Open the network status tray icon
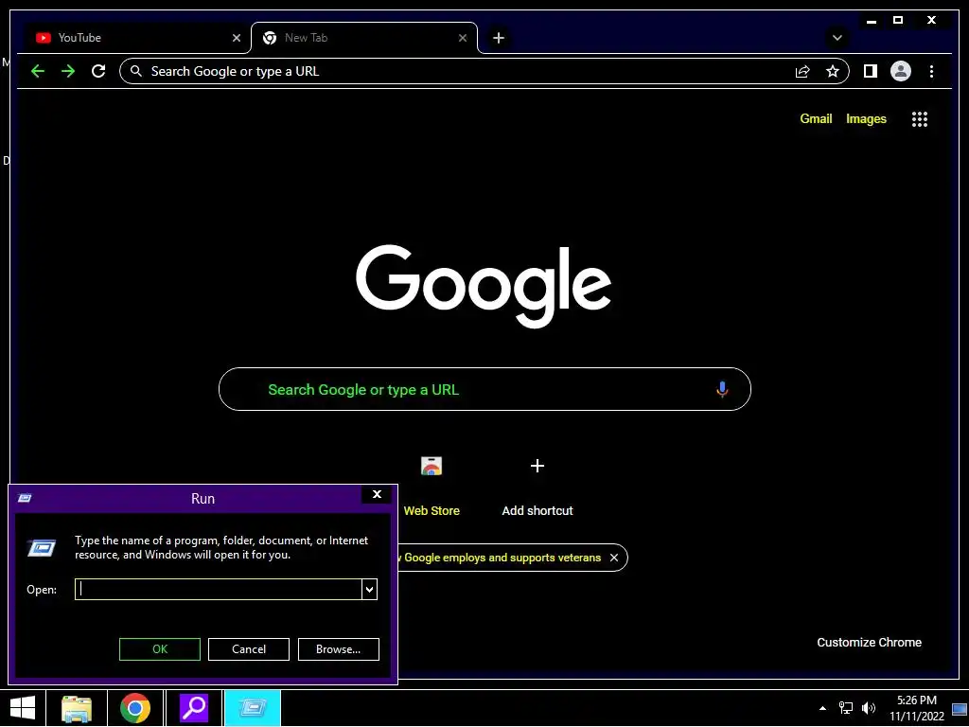 tap(845, 708)
